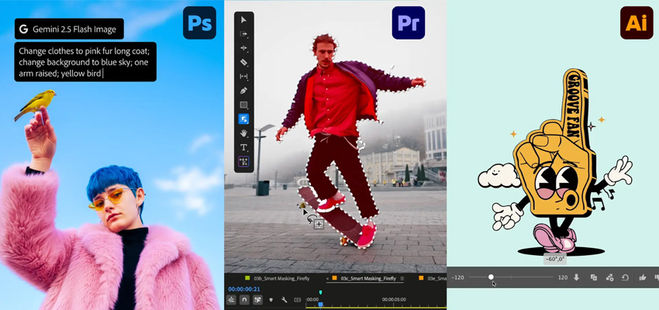
Task: Toggle closed captions CC track button
Action: pos(298,300)
